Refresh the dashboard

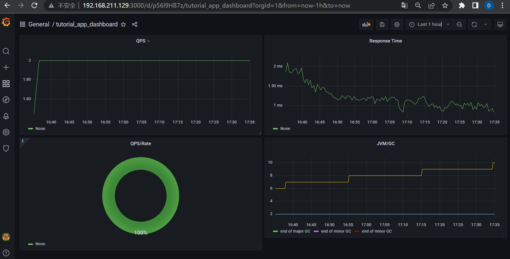coord(474,24)
